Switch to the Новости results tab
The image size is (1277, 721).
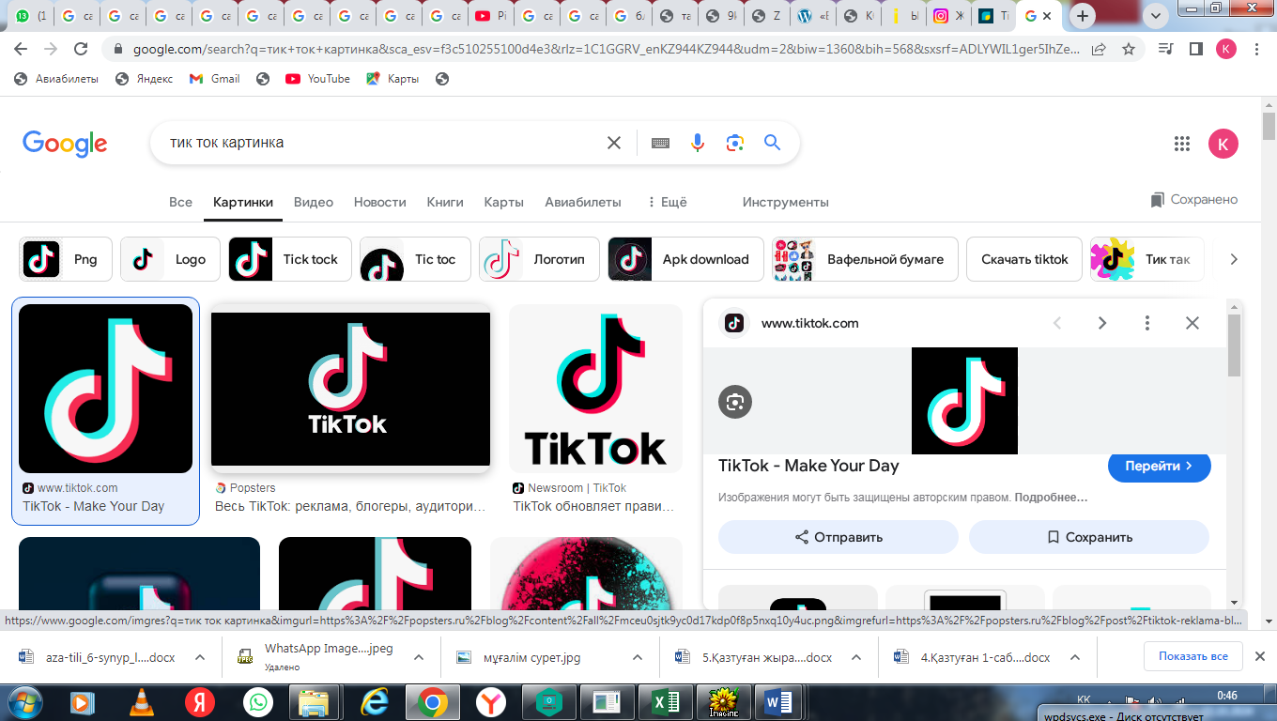click(380, 202)
